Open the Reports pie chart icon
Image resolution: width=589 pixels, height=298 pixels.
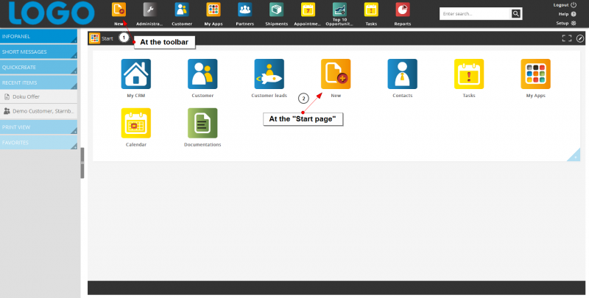[x=403, y=10]
